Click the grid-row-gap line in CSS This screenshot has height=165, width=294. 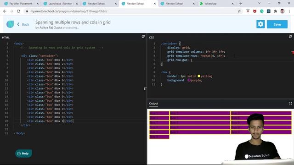pyautogui.click(x=180, y=60)
